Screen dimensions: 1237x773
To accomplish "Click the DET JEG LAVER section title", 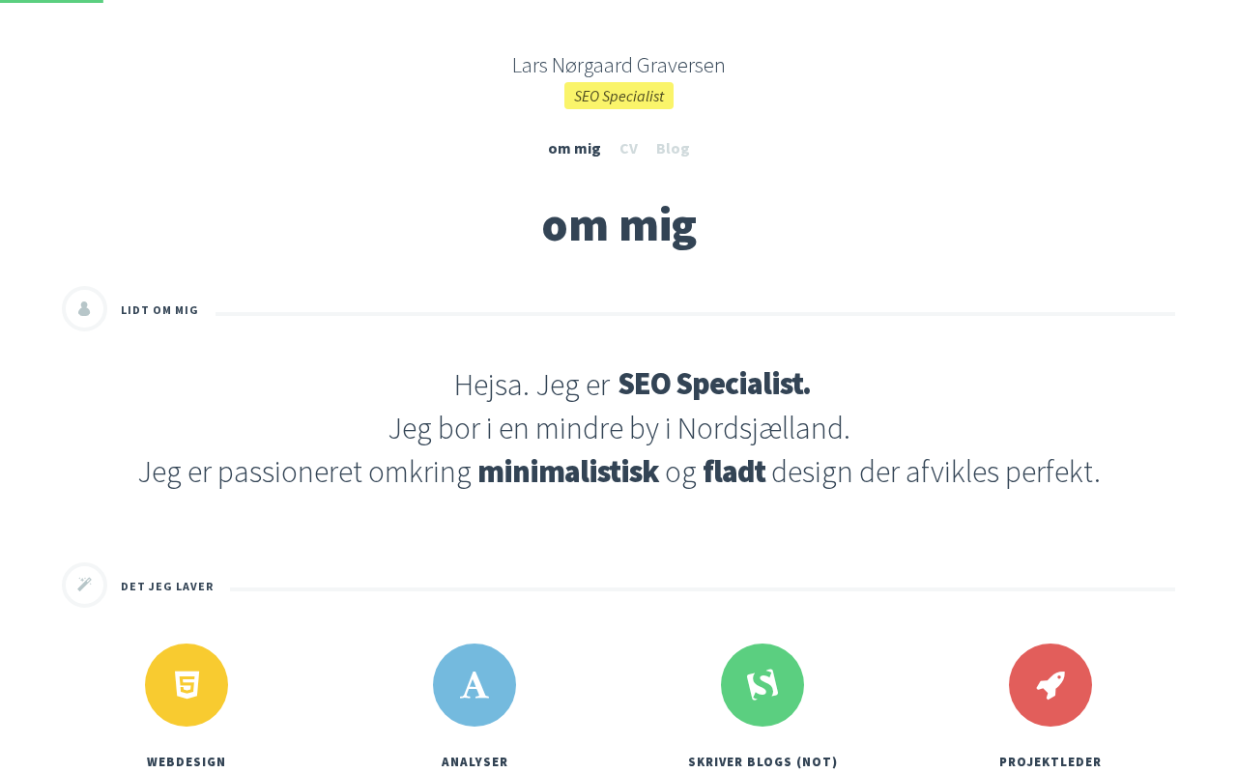I will [x=167, y=587].
